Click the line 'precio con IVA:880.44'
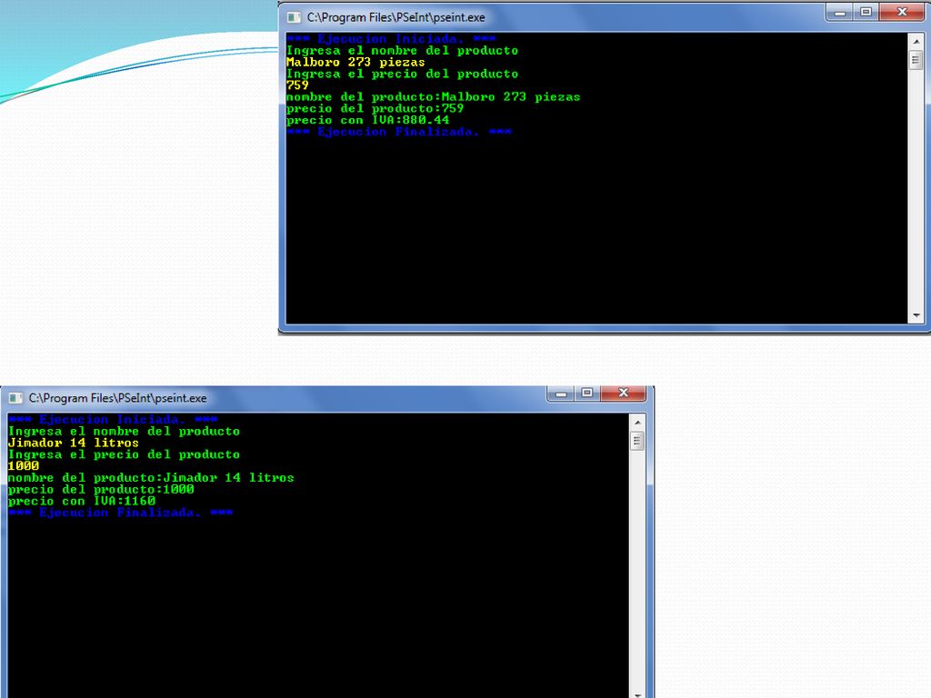The width and height of the screenshot is (931, 698). tap(367, 120)
